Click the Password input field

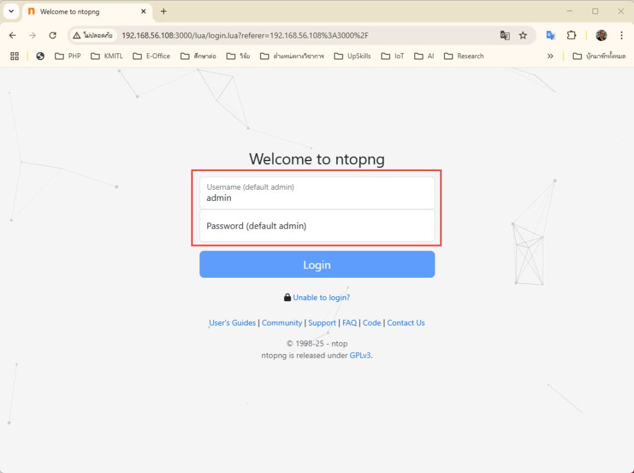(x=317, y=226)
